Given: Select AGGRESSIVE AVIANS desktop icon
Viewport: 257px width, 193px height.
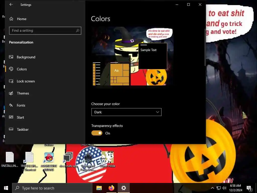Looking at the screenshot, I should (49, 162).
